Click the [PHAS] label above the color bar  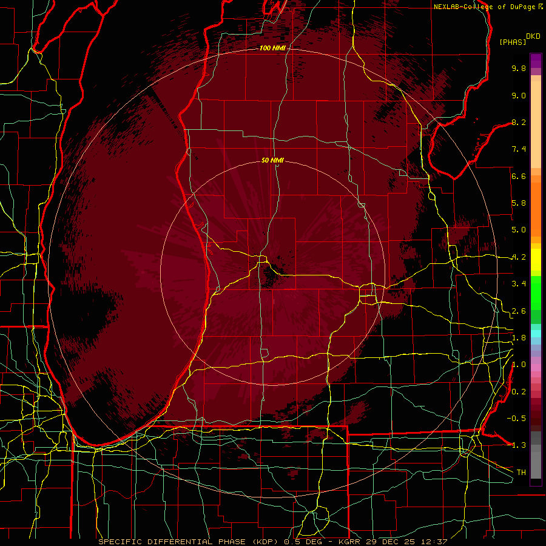pos(513,42)
